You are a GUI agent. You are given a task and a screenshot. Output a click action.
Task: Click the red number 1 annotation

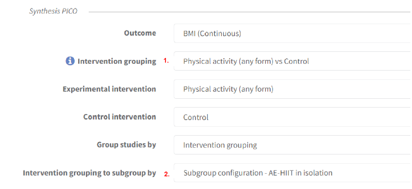166,61
